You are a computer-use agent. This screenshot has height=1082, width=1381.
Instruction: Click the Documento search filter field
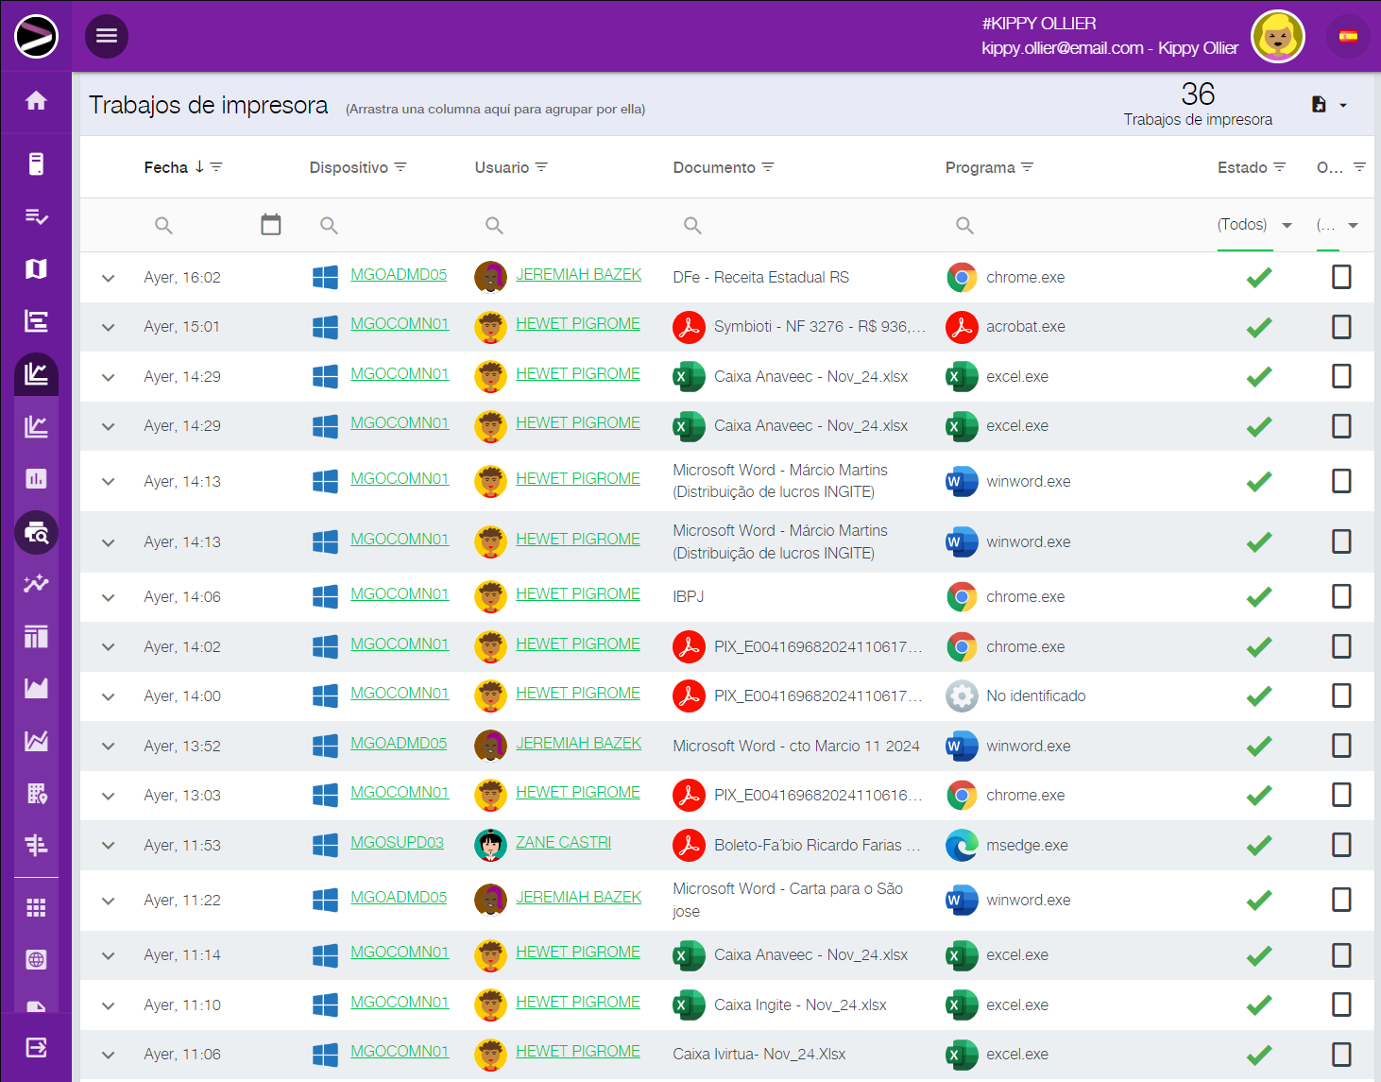(803, 225)
